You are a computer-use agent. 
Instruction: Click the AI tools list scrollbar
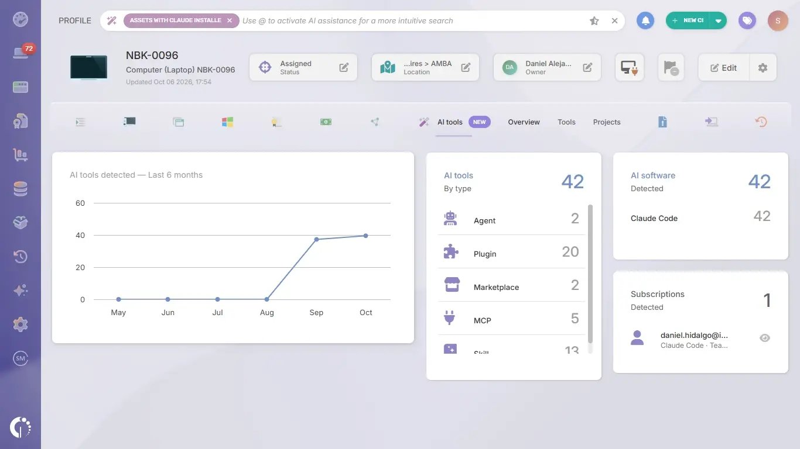coord(590,274)
